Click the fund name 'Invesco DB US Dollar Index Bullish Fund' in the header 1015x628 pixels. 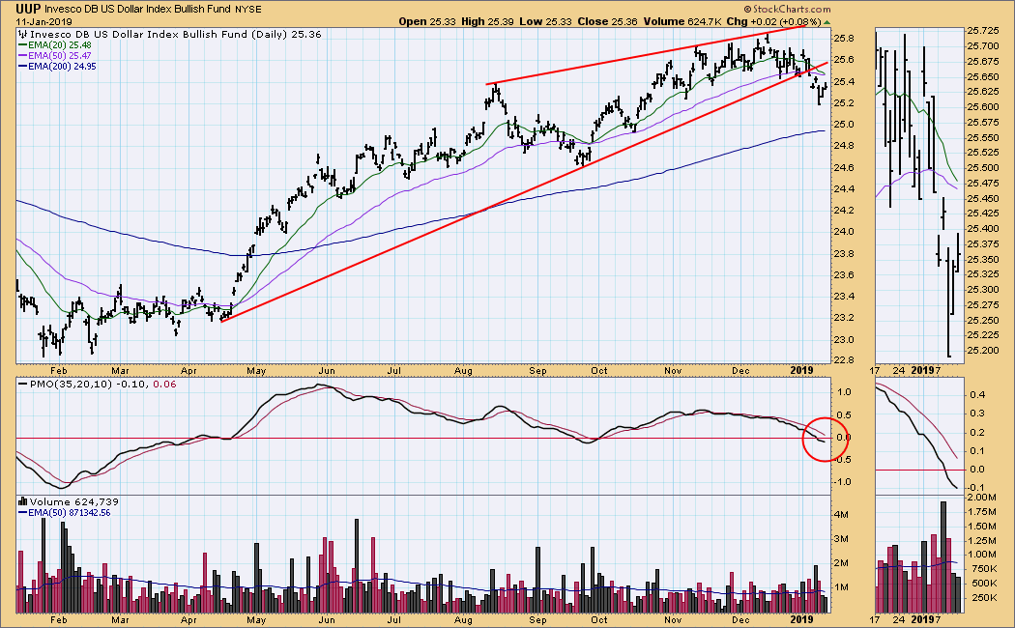pos(138,9)
